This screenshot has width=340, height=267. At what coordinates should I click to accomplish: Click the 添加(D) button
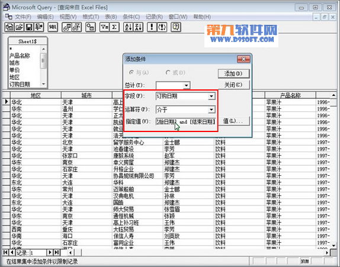pos(233,73)
